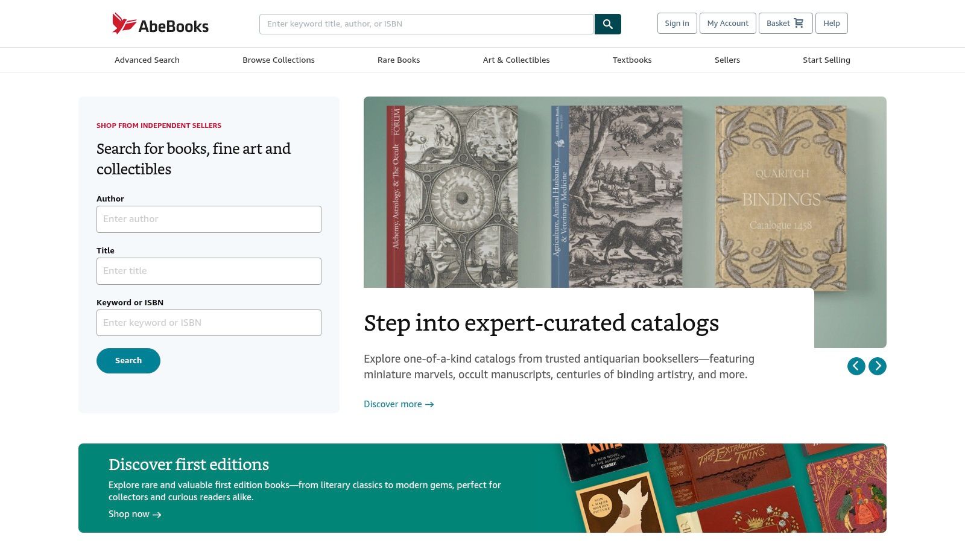Open Art & Collectibles section
Image resolution: width=965 pixels, height=543 pixels.
point(516,60)
